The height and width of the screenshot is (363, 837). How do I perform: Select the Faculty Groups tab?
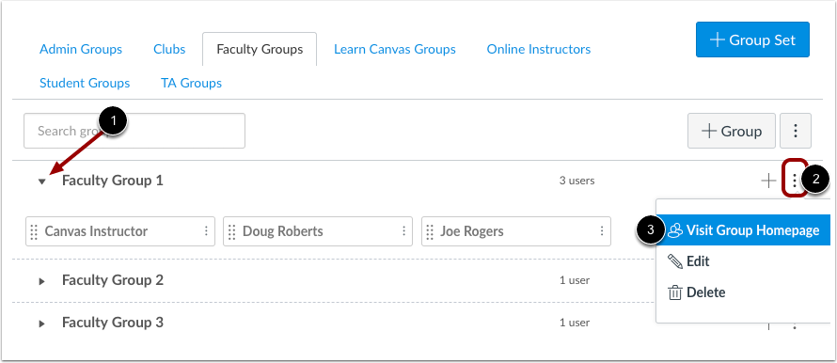[260, 50]
